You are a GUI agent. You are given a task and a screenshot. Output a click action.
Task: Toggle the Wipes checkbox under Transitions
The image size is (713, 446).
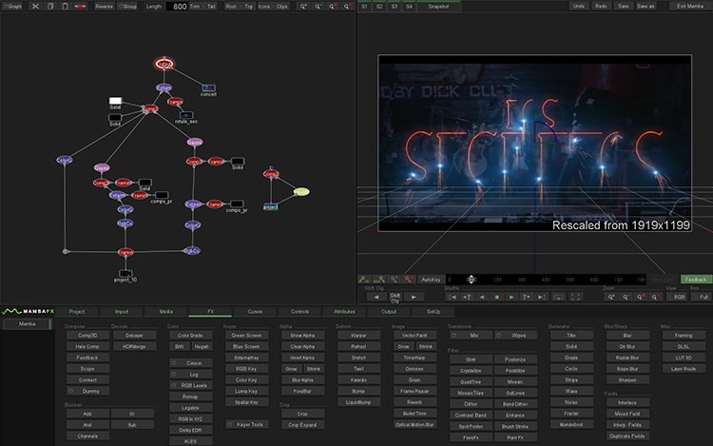499,335
